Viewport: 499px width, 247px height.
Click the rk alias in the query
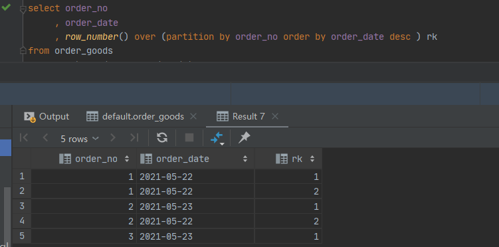click(x=432, y=37)
